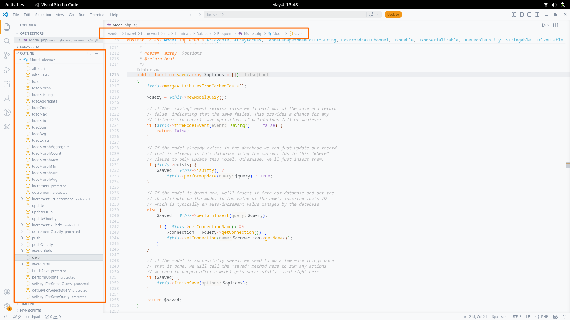Open the Terminal menu
Image resolution: width=570 pixels, height=320 pixels.
click(98, 15)
